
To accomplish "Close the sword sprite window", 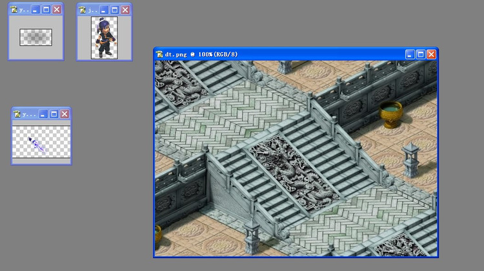I will (x=65, y=114).
